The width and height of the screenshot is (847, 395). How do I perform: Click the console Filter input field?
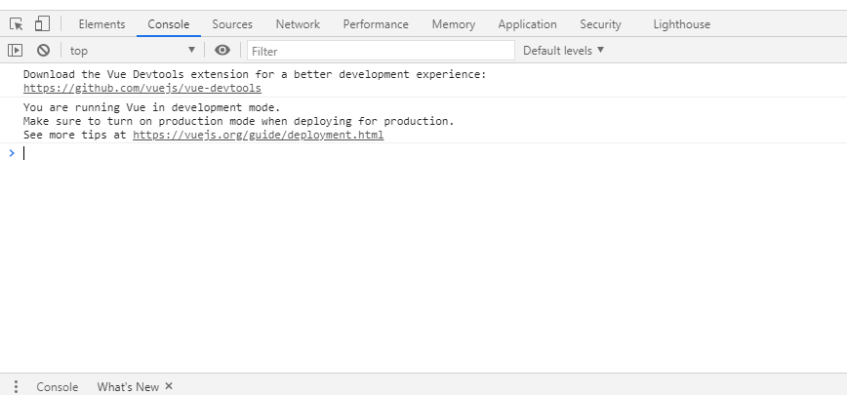point(381,51)
